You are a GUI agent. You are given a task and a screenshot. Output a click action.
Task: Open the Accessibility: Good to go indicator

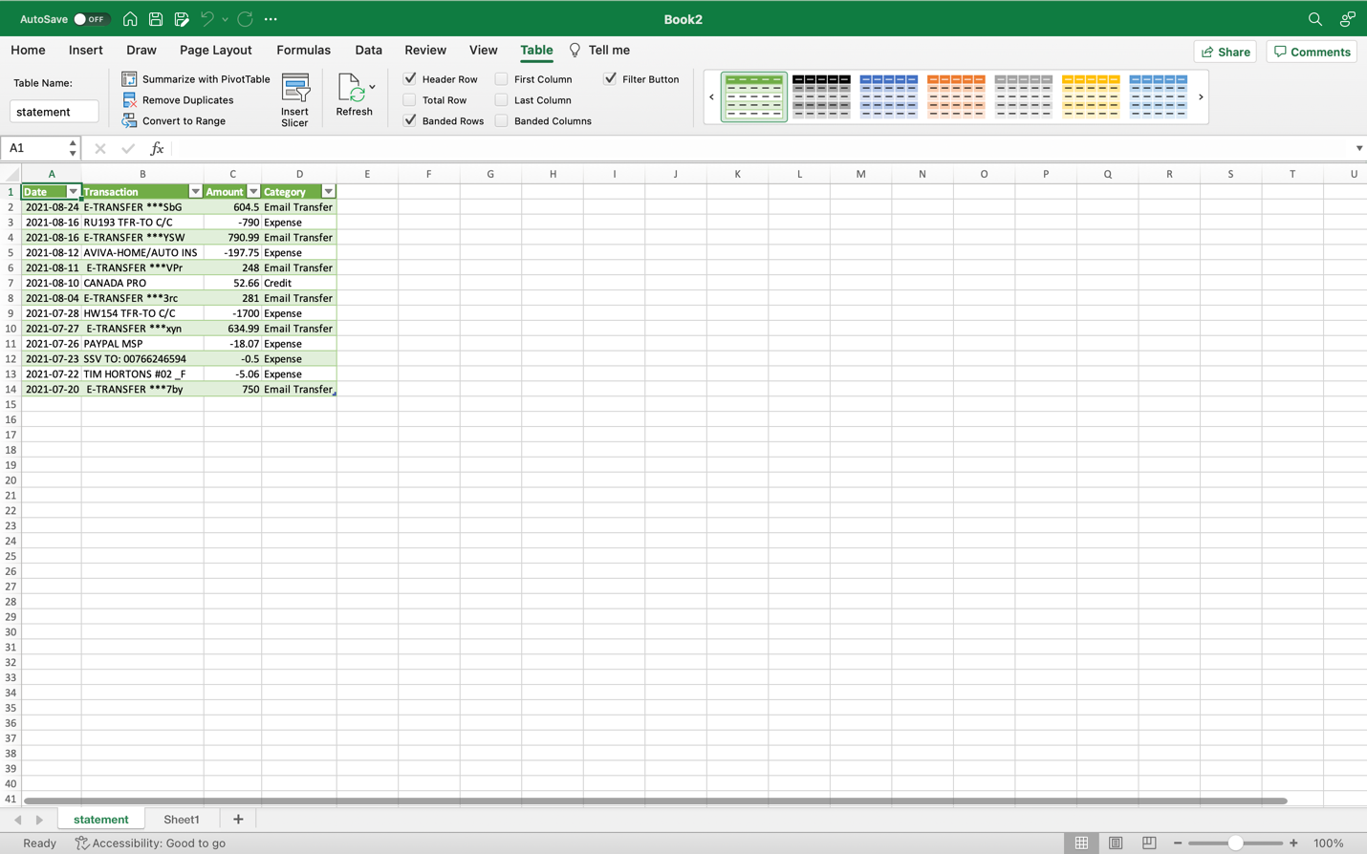coord(150,843)
